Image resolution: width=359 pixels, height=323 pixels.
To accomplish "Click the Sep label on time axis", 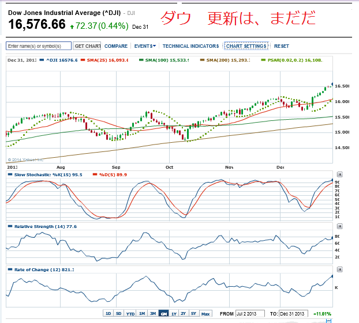I will click(116, 167).
